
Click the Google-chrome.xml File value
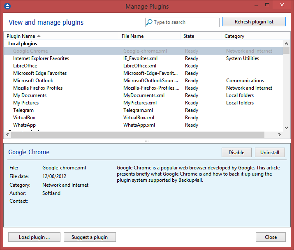click(64, 168)
